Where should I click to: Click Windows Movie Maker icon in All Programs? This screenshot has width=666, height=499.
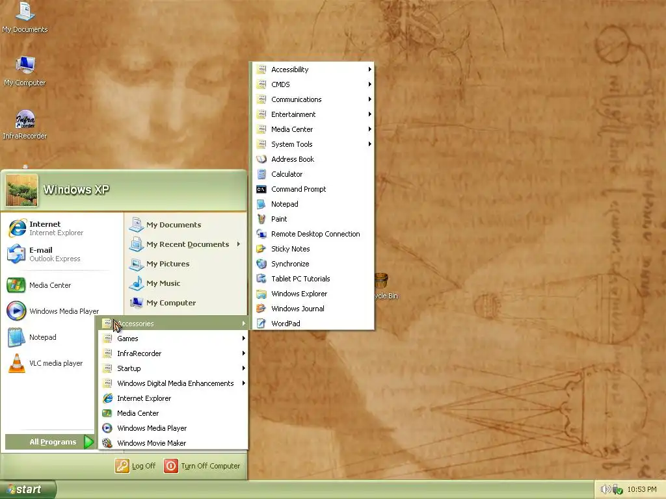click(107, 443)
